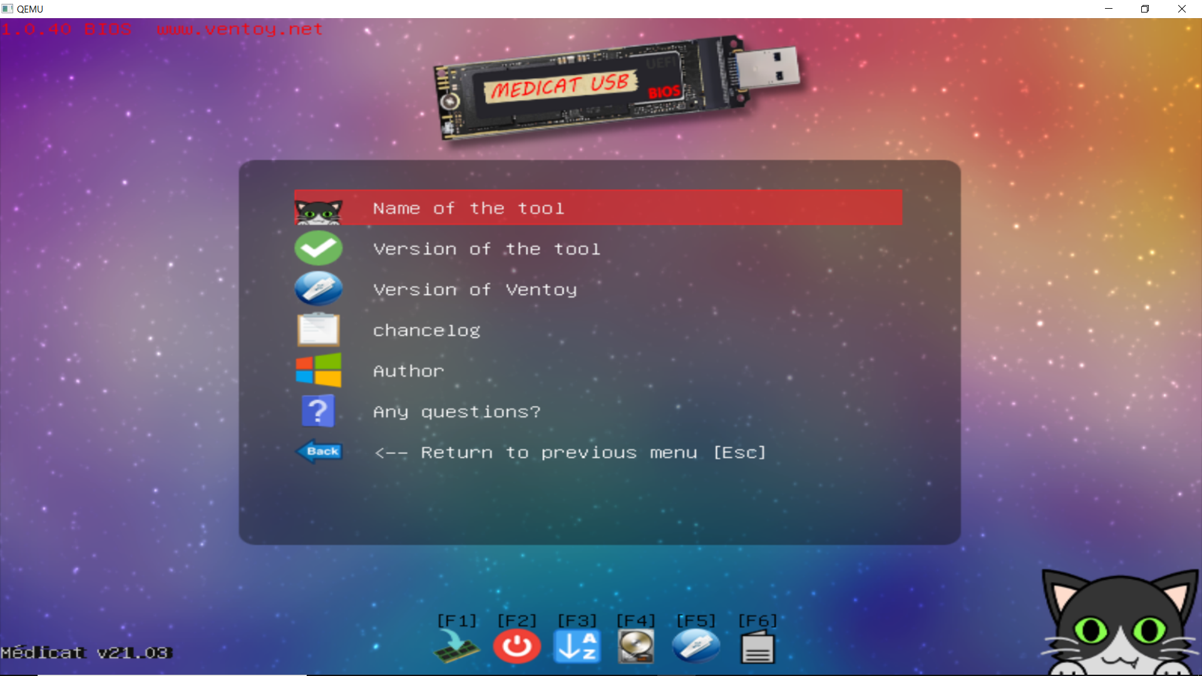The image size is (1202, 676).
Task: Open 'Version of the tool' entry
Action: tap(598, 248)
